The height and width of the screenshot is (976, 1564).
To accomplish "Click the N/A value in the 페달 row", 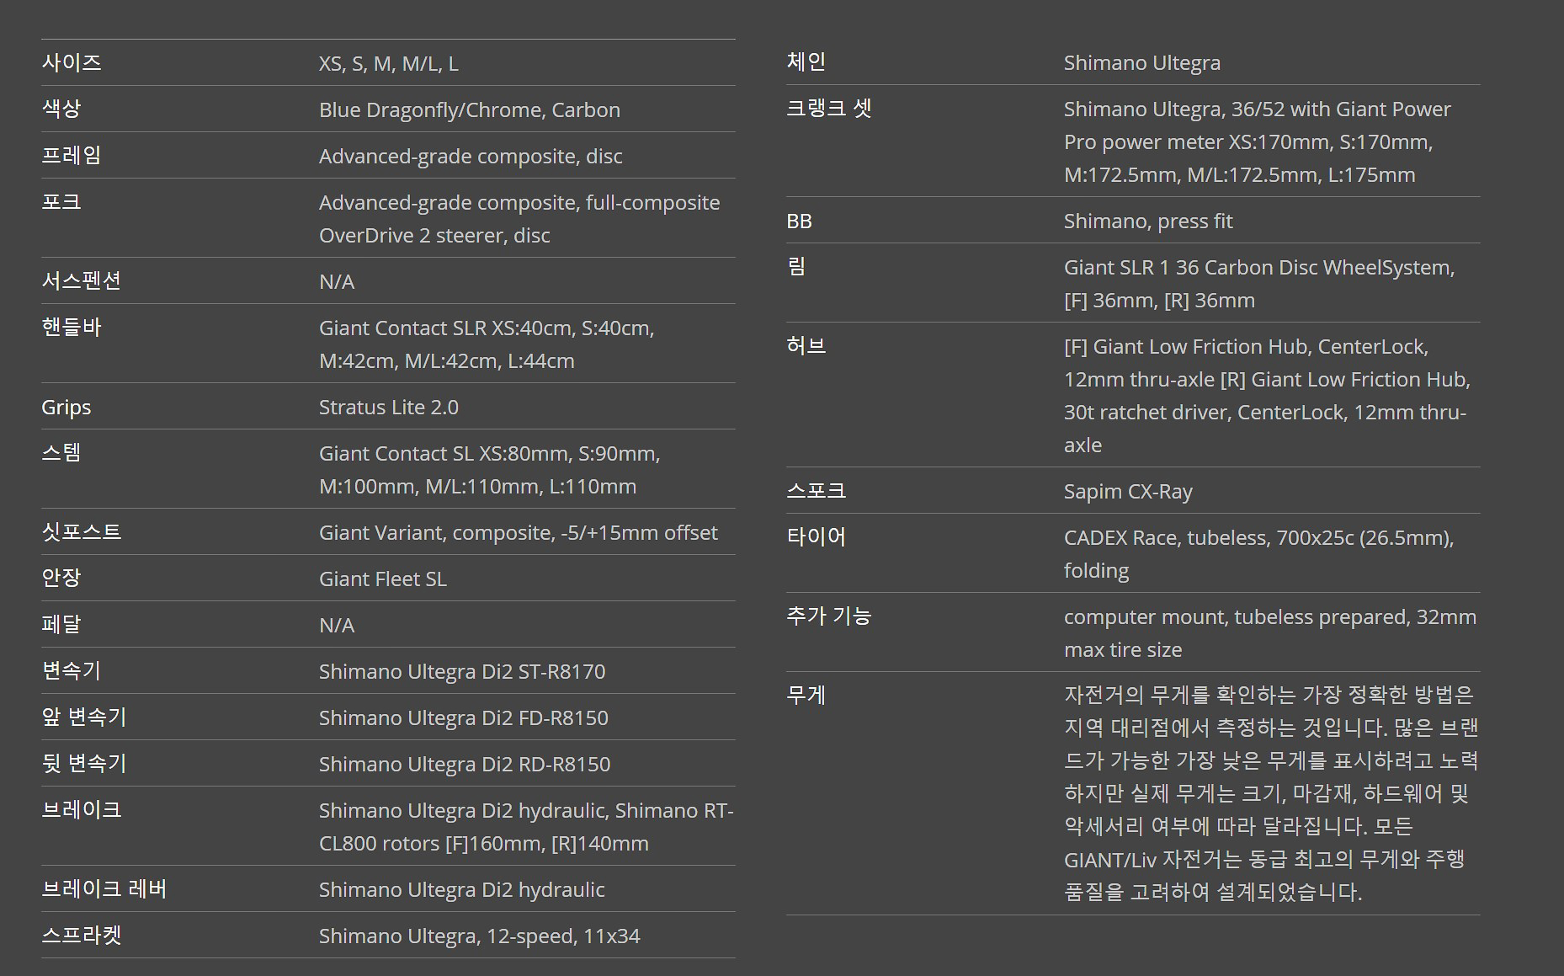I will click(337, 626).
